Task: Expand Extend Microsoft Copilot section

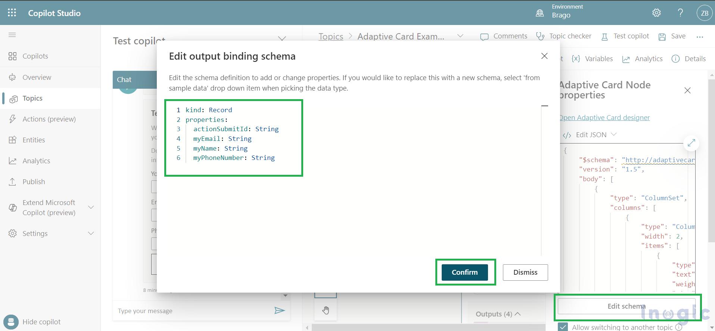Action: point(91,207)
